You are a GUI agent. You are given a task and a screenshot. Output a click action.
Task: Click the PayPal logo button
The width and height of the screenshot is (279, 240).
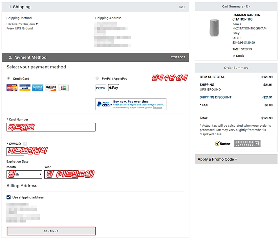101,88
